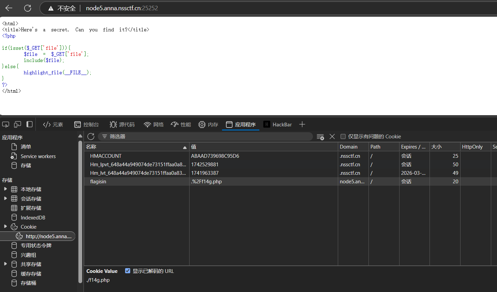This screenshot has height=292, width=497.
Task: Click the browser back arrow
Action: click(x=9, y=8)
